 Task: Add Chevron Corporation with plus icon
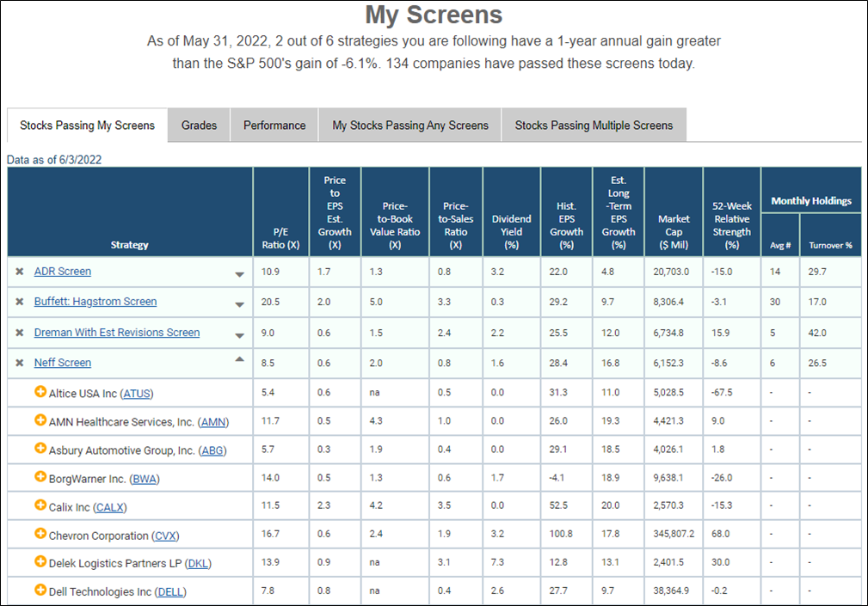(40, 534)
